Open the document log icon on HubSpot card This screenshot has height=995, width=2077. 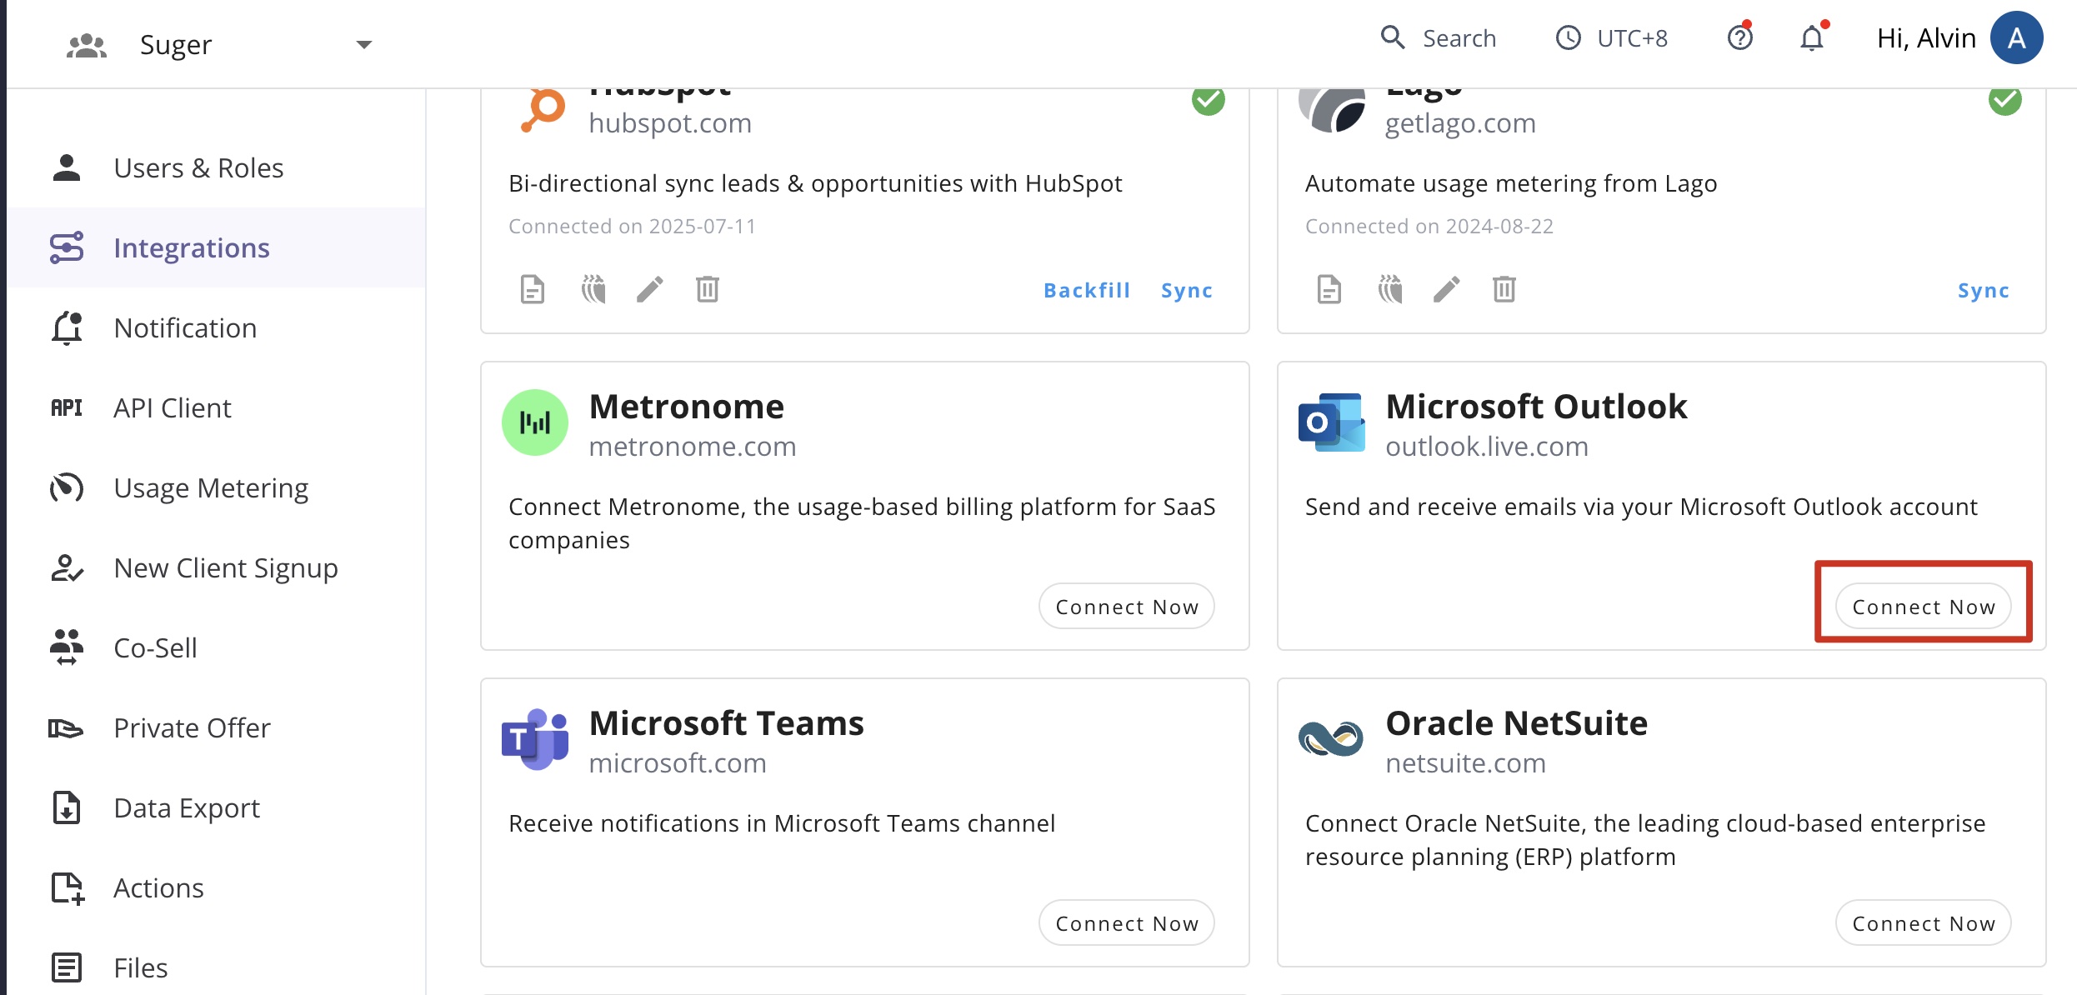[x=533, y=289]
